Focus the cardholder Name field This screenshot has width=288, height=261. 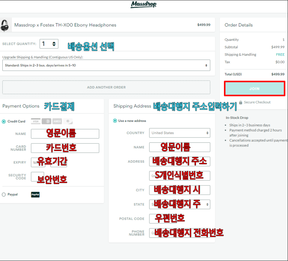click(x=65, y=133)
